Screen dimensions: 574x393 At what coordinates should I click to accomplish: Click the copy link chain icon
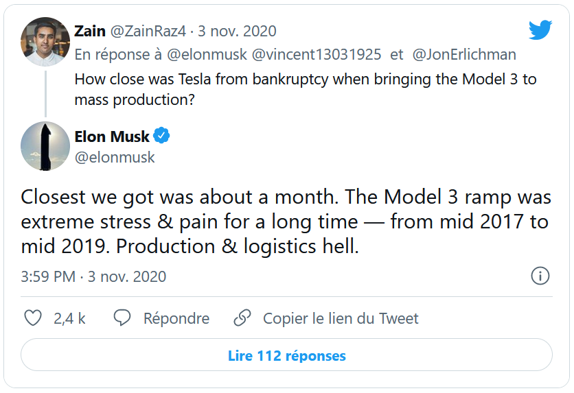(x=242, y=318)
